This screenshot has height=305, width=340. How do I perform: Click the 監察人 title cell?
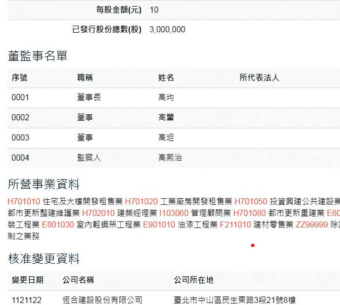pos(89,158)
